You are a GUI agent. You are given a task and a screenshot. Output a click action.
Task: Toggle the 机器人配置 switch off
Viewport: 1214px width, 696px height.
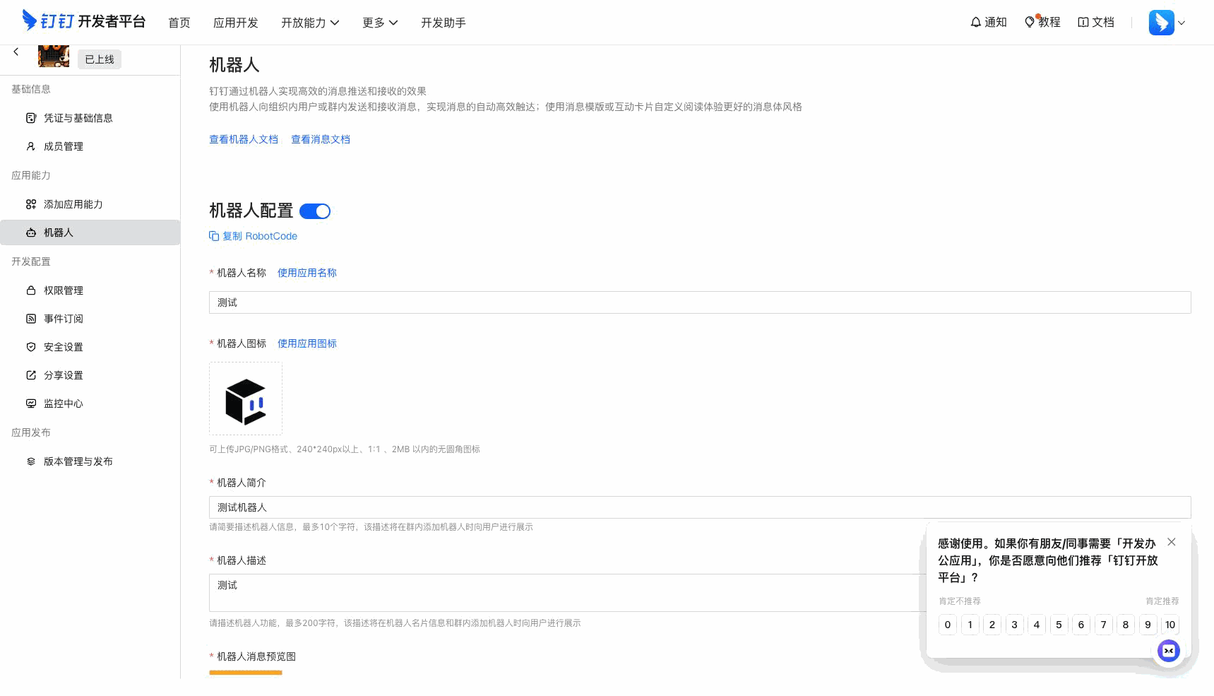pos(315,211)
